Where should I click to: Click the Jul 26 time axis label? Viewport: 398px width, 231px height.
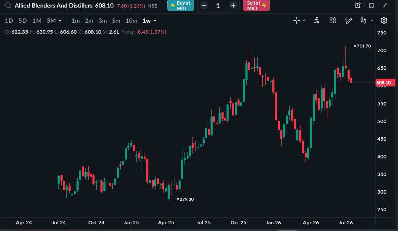pos(346,223)
